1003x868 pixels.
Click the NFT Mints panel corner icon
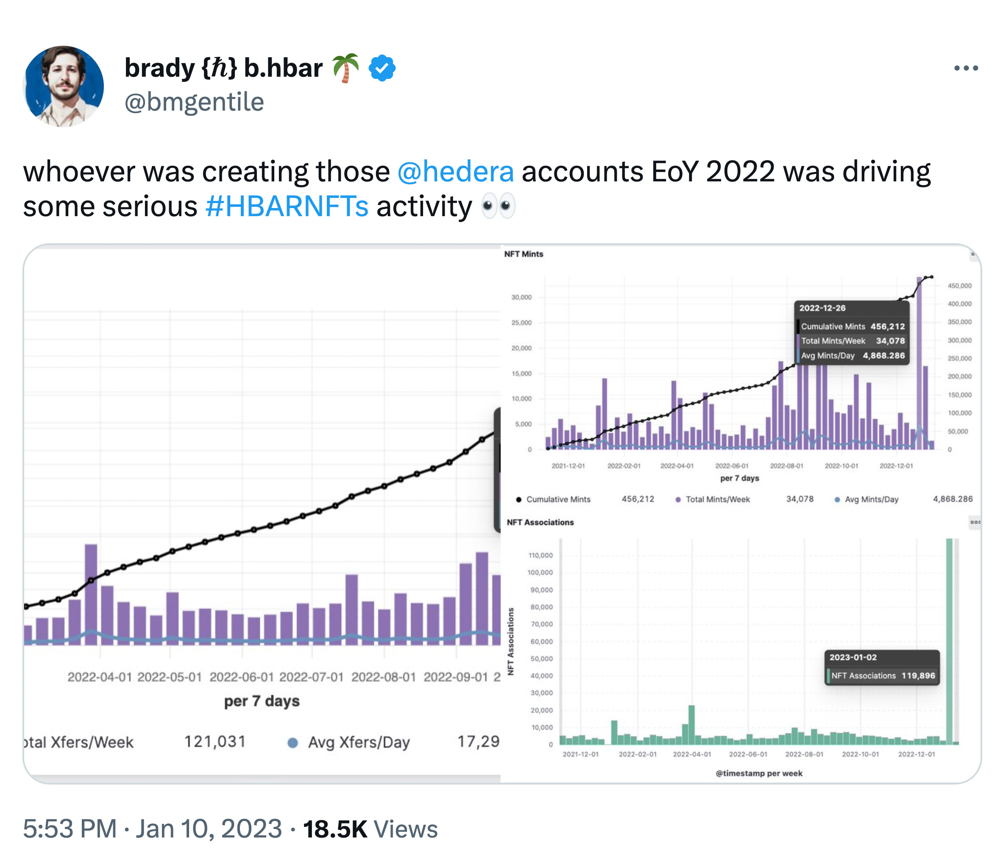972,254
